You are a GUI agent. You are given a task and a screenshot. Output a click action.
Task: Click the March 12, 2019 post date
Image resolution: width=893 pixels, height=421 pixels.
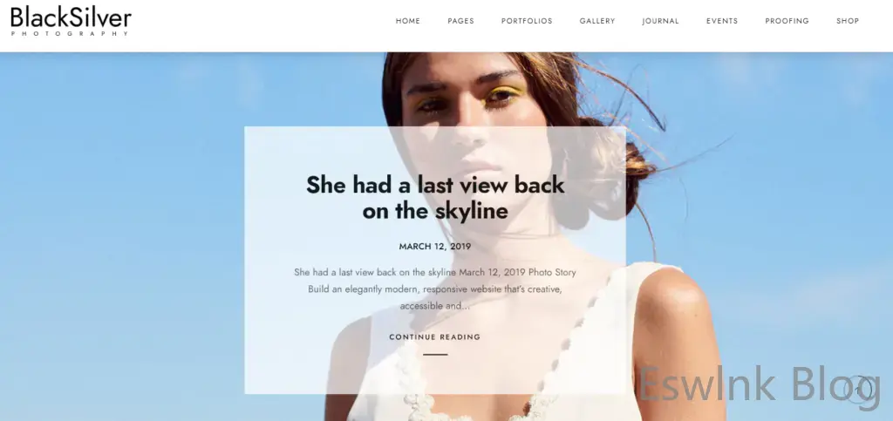click(435, 247)
